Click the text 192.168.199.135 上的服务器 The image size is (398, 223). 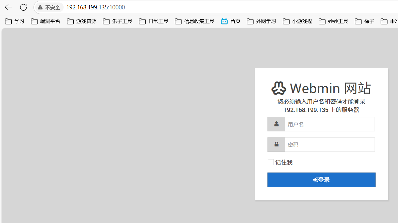tap(321, 110)
